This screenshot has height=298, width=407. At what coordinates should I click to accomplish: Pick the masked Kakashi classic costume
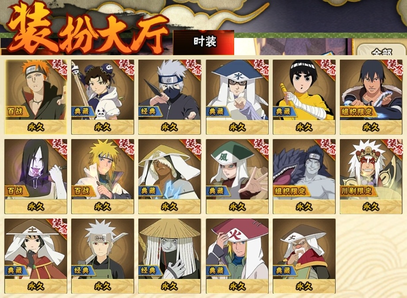170,97
